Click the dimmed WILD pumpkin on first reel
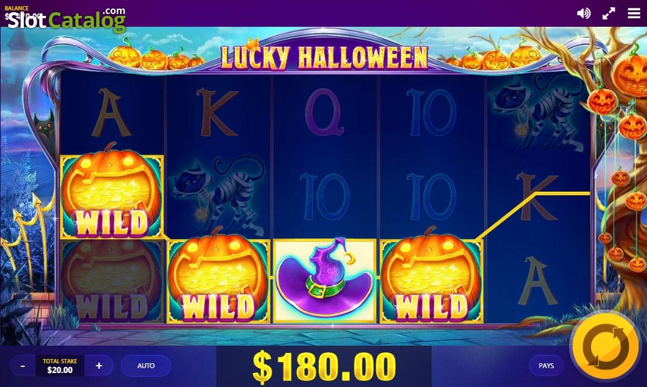The width and height of the screenshot is (647, 387). 112,281
